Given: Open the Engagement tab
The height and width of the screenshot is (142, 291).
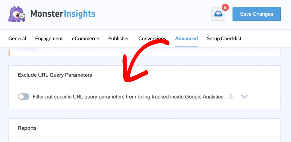Looking at the screenshot, I should pyautogui.click(x=49, y=39).
